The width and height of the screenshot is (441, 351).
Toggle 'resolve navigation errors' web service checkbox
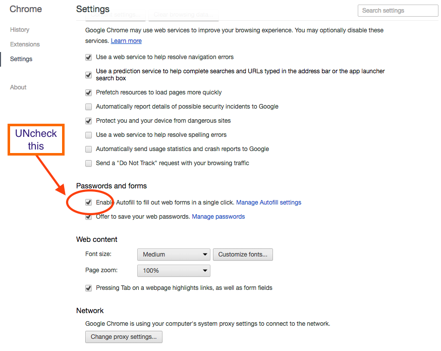click(x=89, y=58)
